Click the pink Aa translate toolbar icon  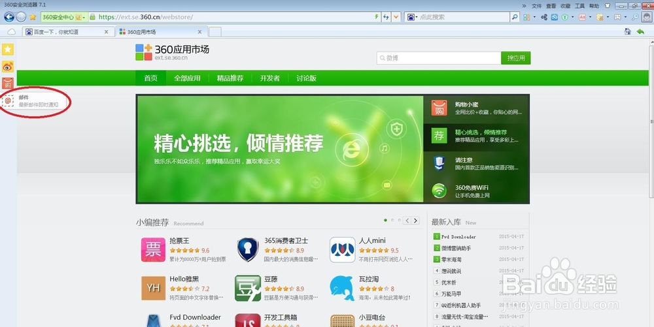coord(582,17)
